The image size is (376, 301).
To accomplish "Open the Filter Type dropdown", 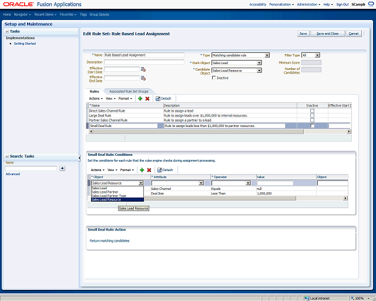I will (x=317, y=55).
